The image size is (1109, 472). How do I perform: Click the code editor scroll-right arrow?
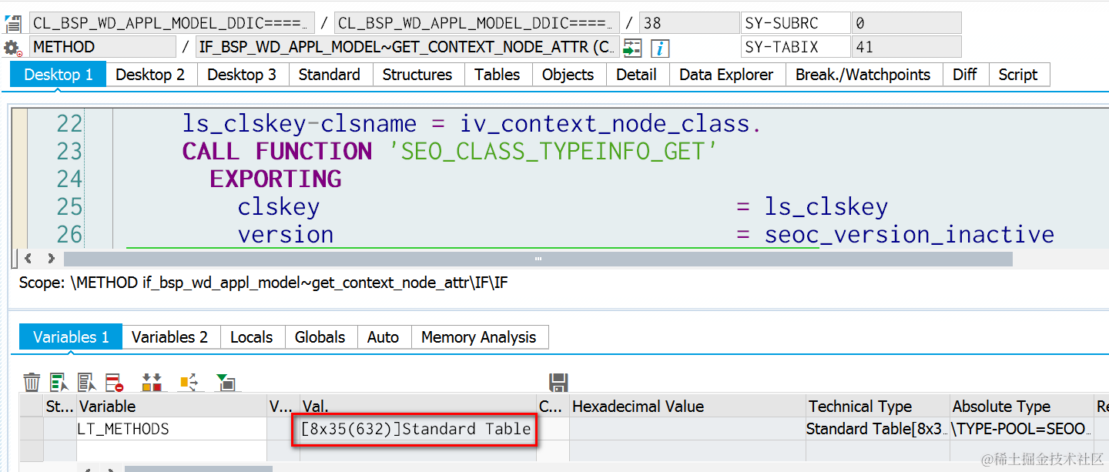(x=51, y=259)
